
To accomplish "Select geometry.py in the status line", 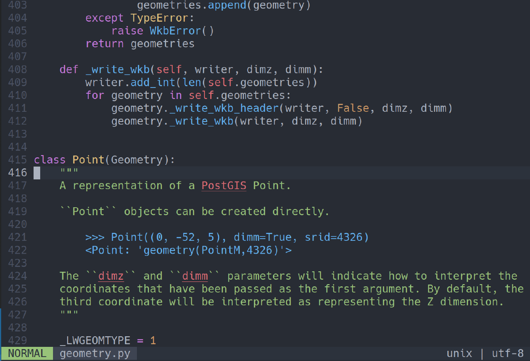I will coord(95,353).
